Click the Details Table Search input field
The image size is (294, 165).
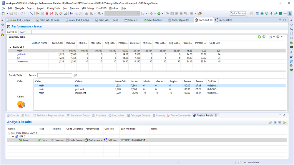(x=54, y=75)
